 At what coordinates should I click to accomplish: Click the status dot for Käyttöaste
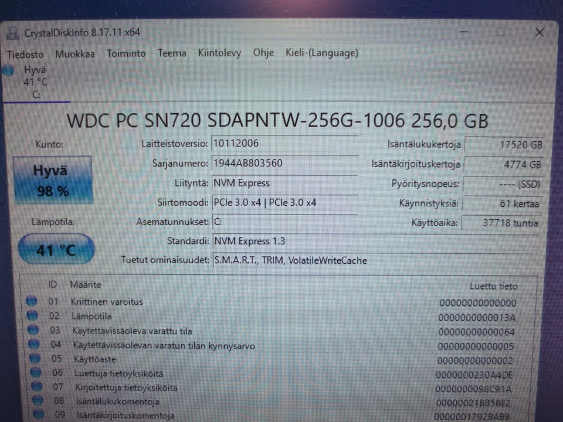35,358
